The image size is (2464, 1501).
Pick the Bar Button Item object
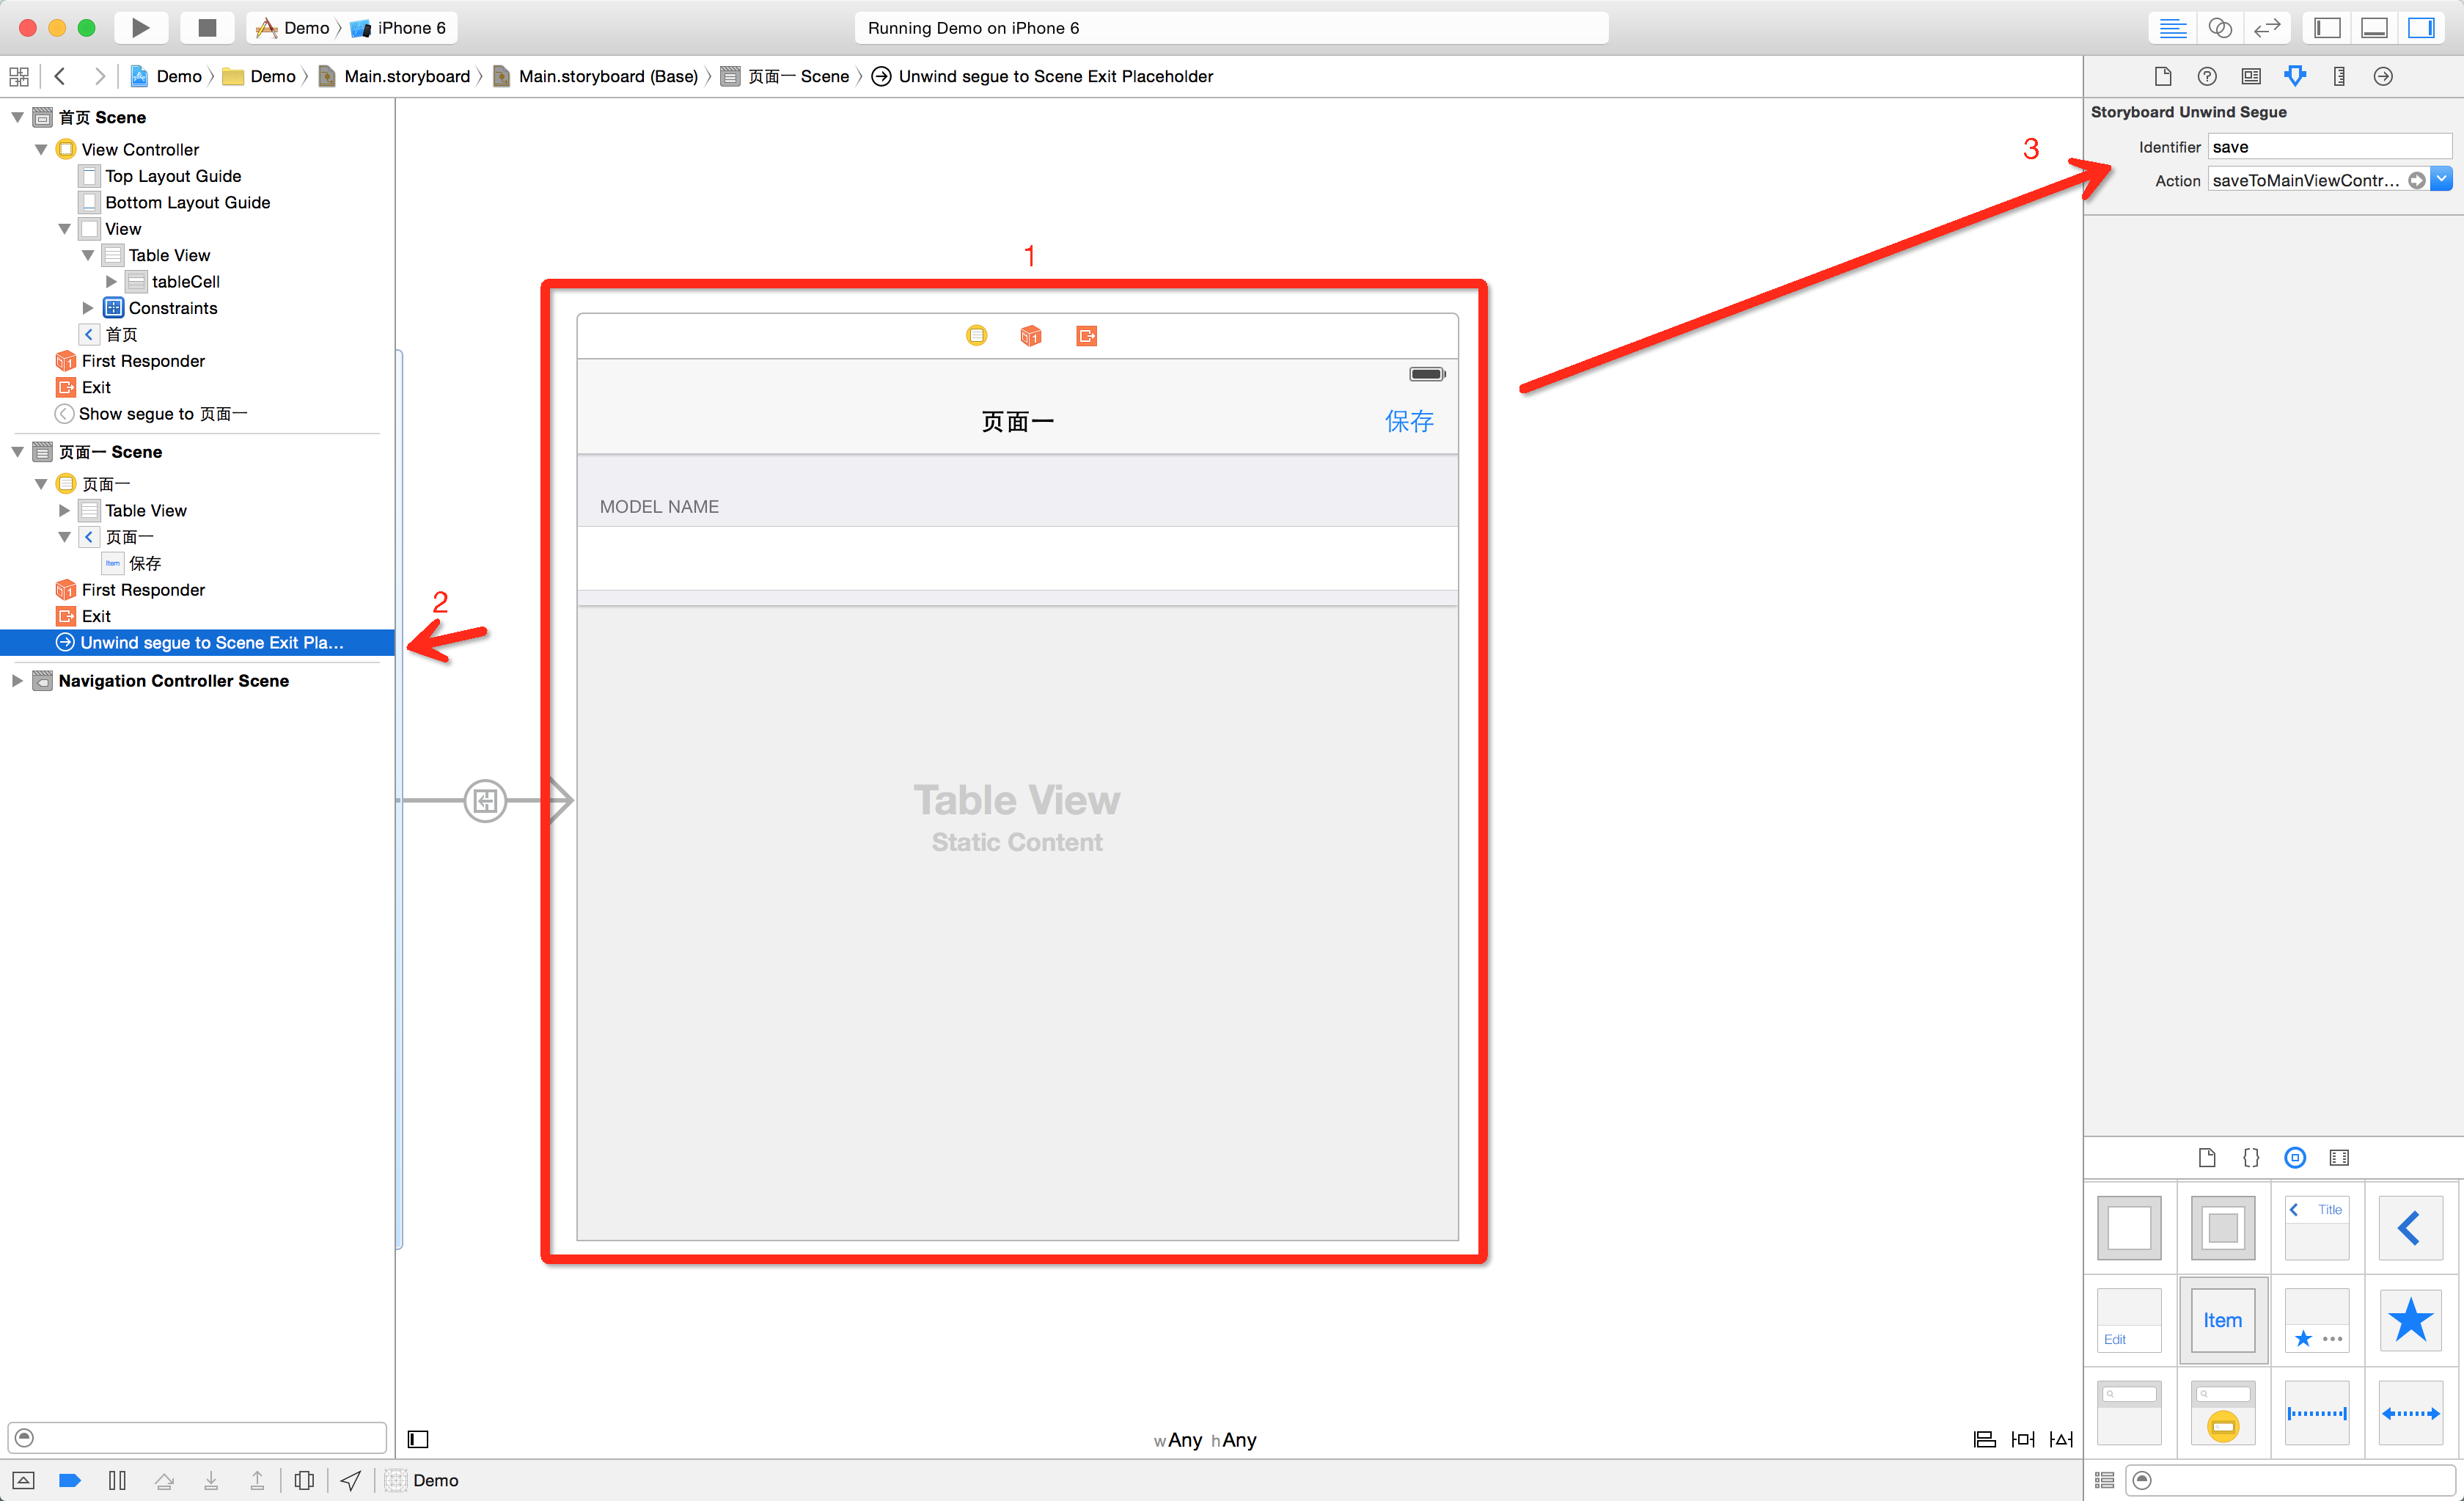point(2223,1320)
